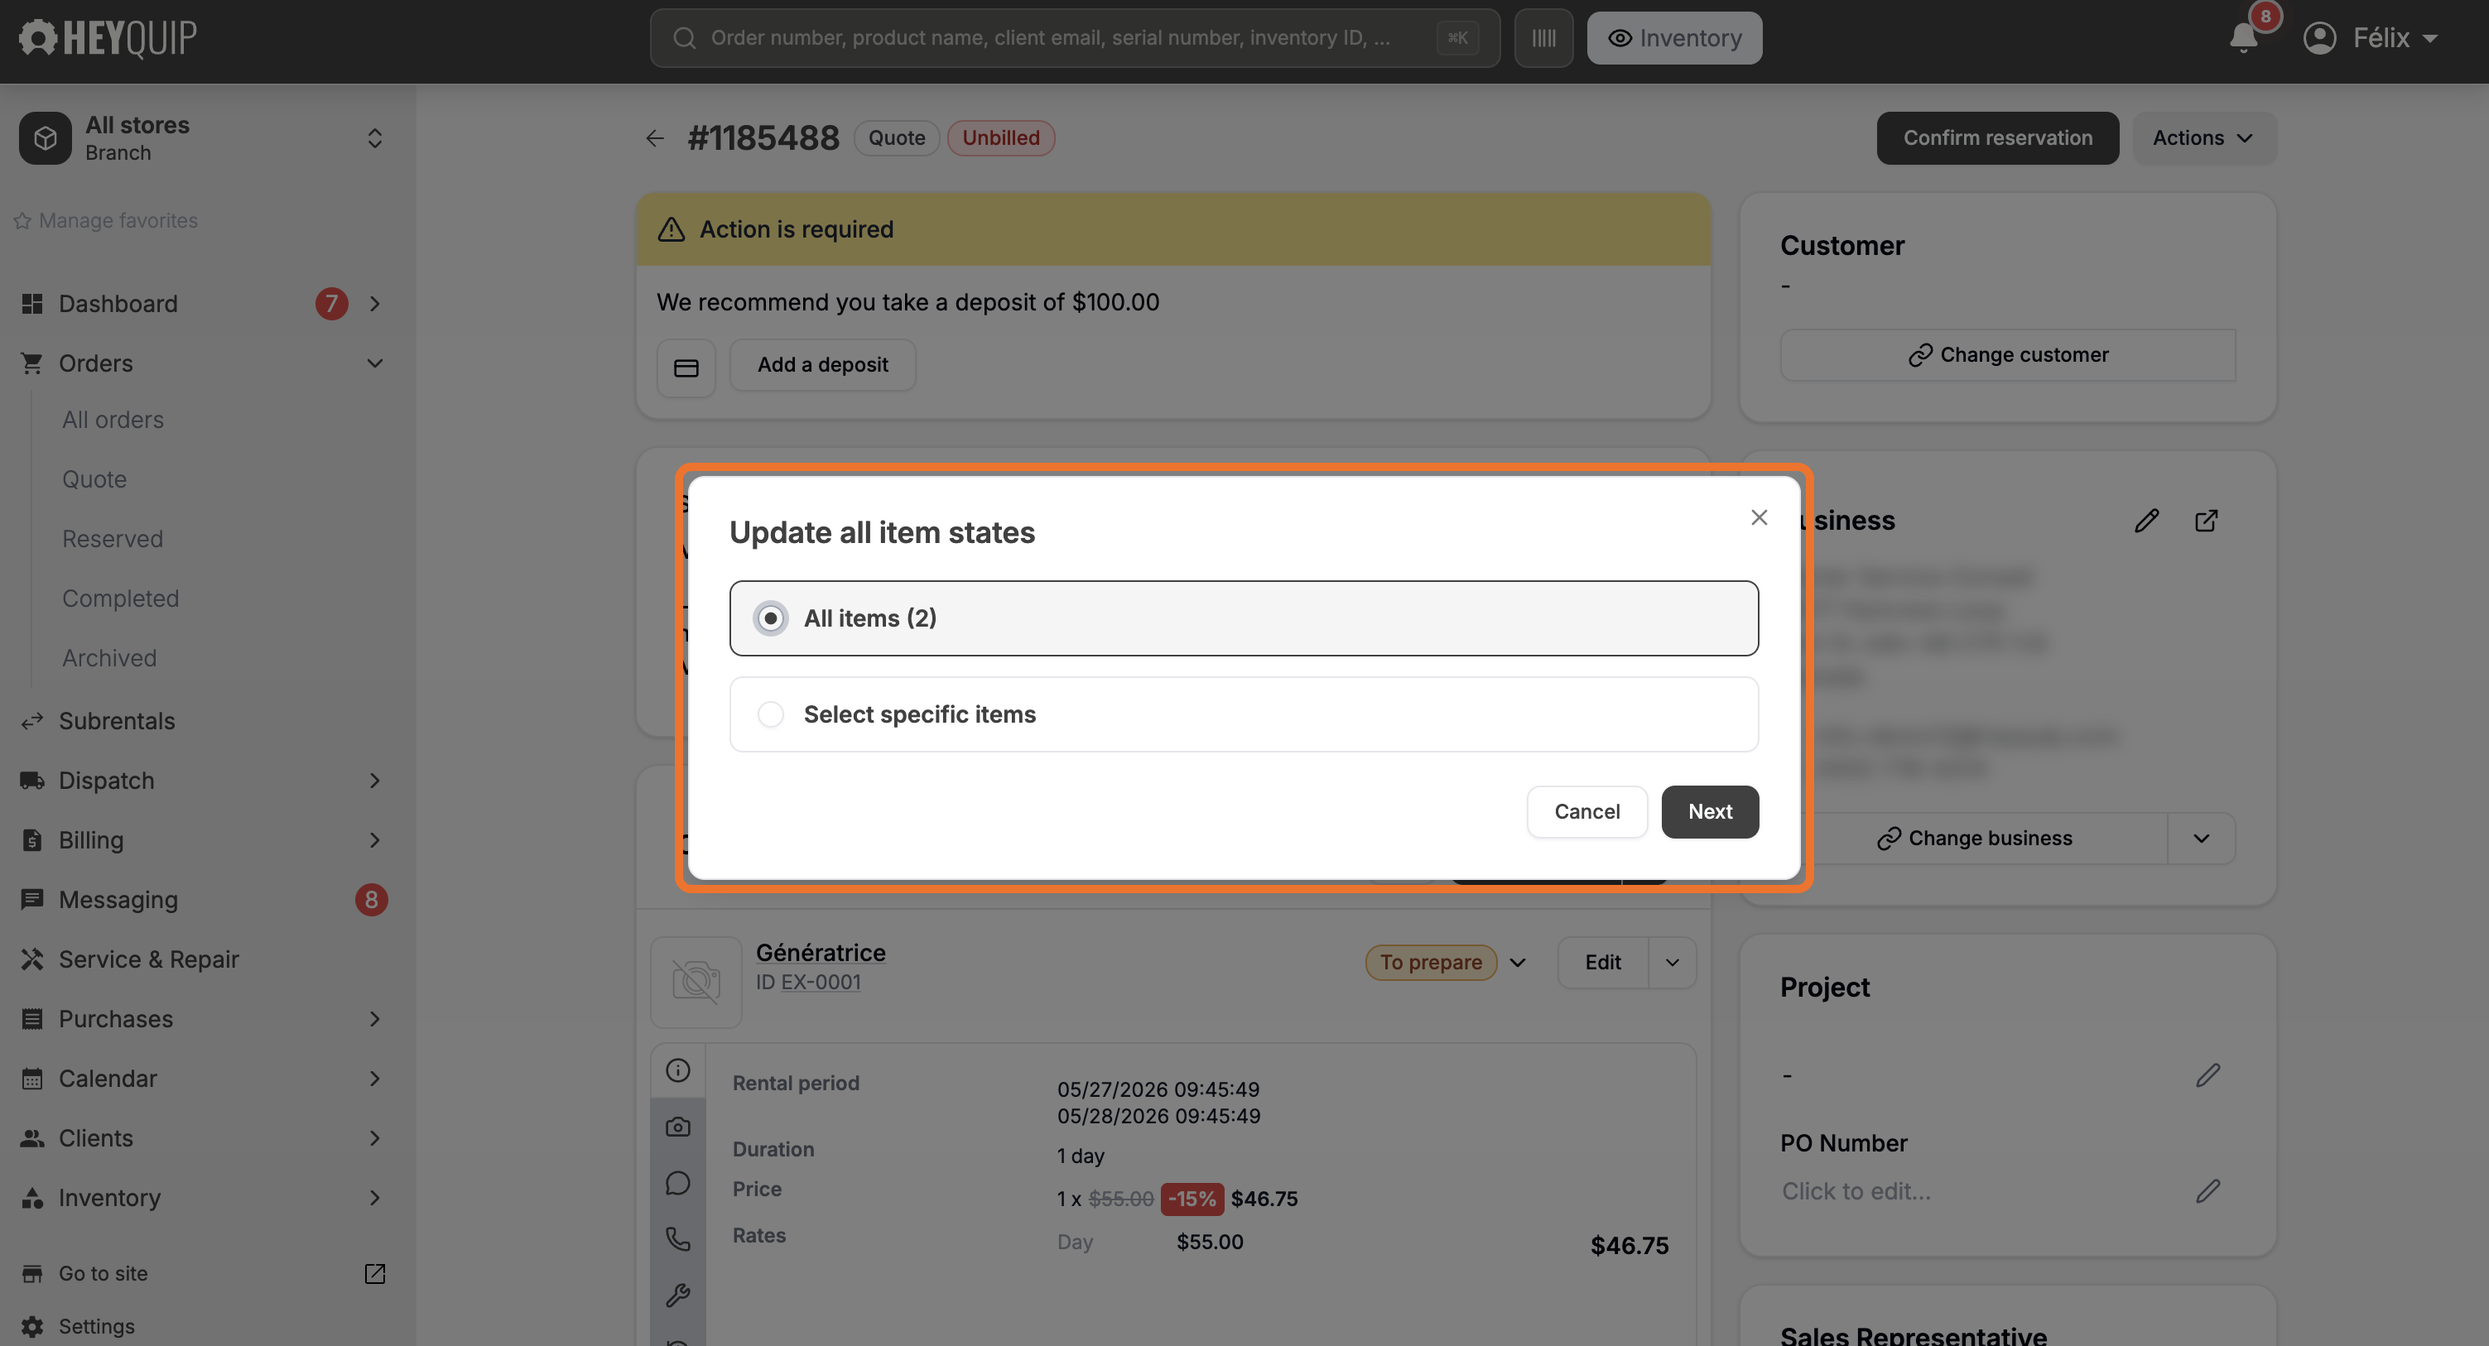
Task: Open Subrentals in the sidebar
Action: coord(117,721)
